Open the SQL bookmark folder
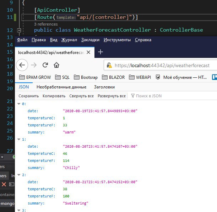217x212 pixels. coord(62,77)
